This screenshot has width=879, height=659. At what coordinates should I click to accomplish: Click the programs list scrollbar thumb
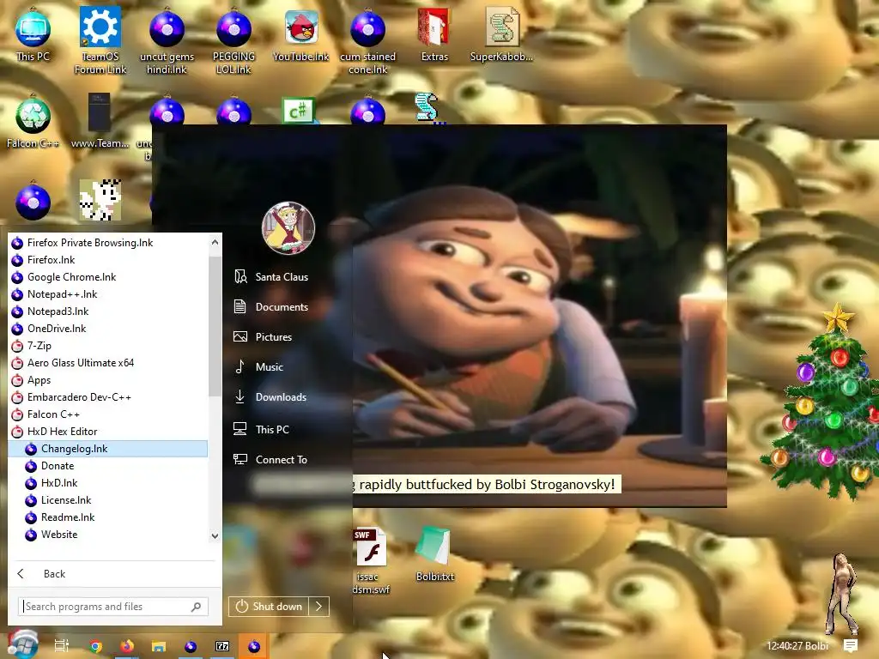[x=215, y=326]
